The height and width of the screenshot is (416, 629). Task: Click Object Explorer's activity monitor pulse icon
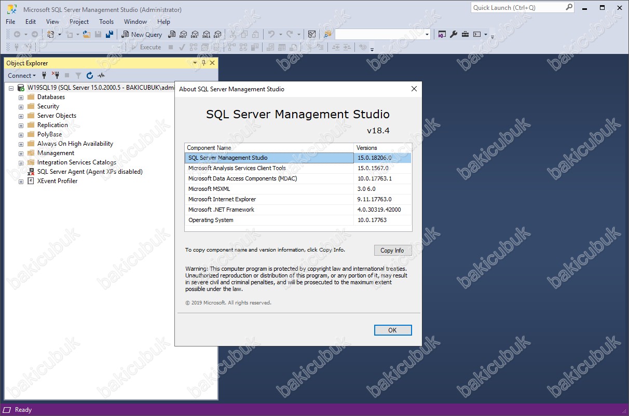[101, 75]
